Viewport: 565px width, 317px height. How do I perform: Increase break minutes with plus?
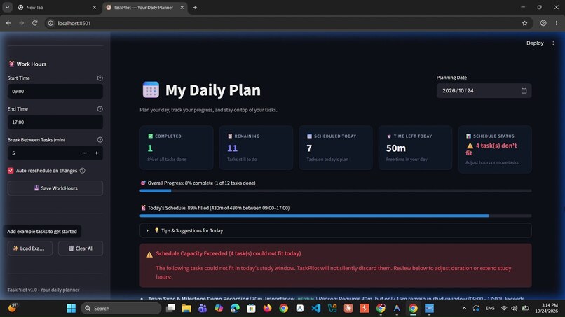coord(97,153)
